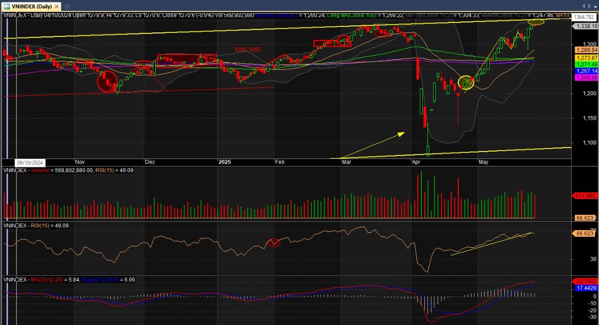599x325 pixels.
Task: Click the "1290-1295" text annotation
Action: pos(247,49)
